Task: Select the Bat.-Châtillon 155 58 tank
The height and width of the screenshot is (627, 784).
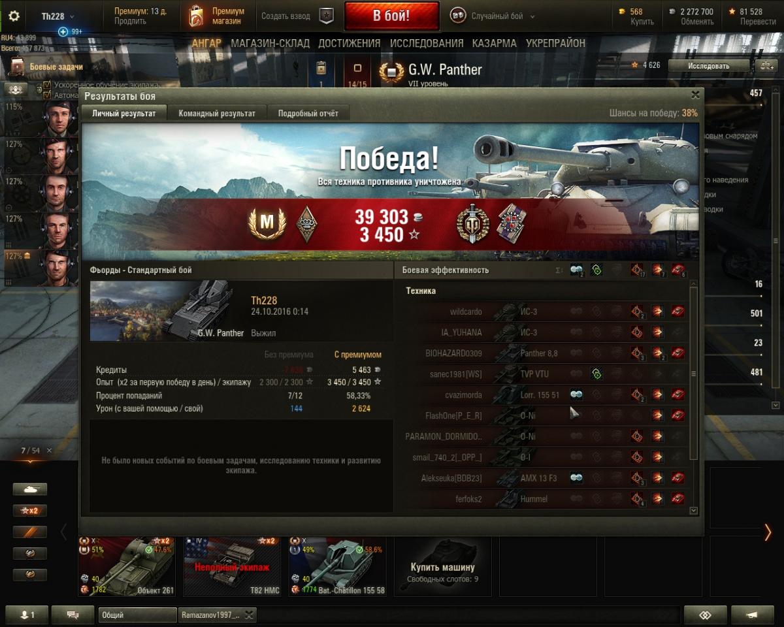Action: click(337, 566)
